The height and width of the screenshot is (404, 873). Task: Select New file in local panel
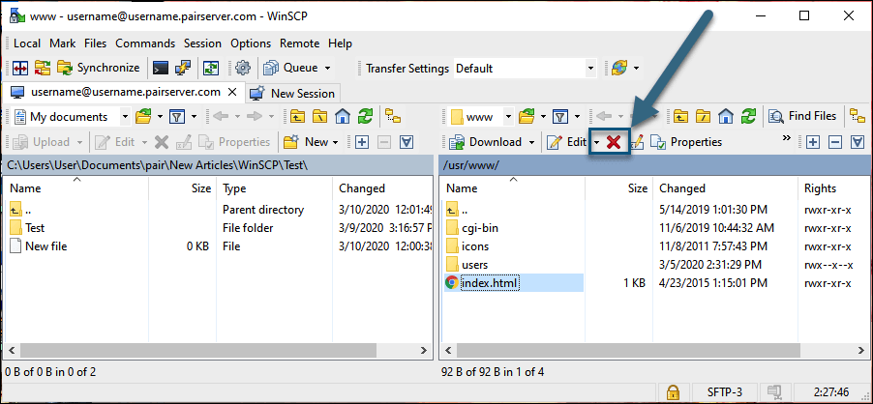(46, 246)
